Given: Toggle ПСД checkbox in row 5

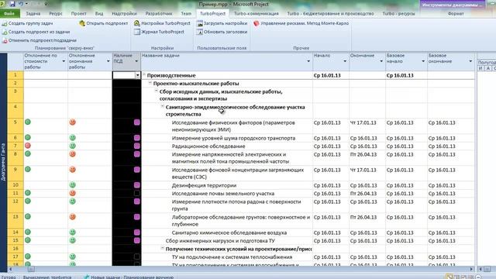Looking at the screenshot, I should [x=137, y=122].
